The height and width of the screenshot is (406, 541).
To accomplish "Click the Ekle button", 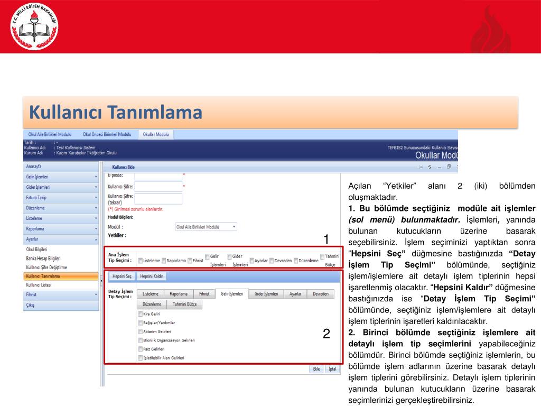I will tap(316, 369).
